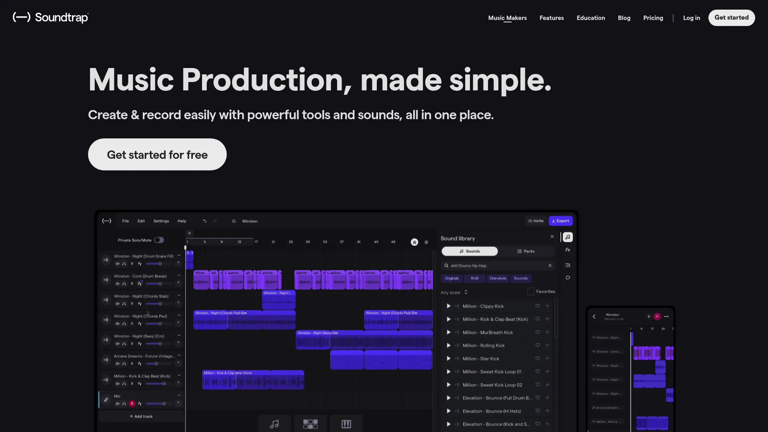Select the One-shots filter chip
This screenshot has width=768, height=432.
(498, 278)
